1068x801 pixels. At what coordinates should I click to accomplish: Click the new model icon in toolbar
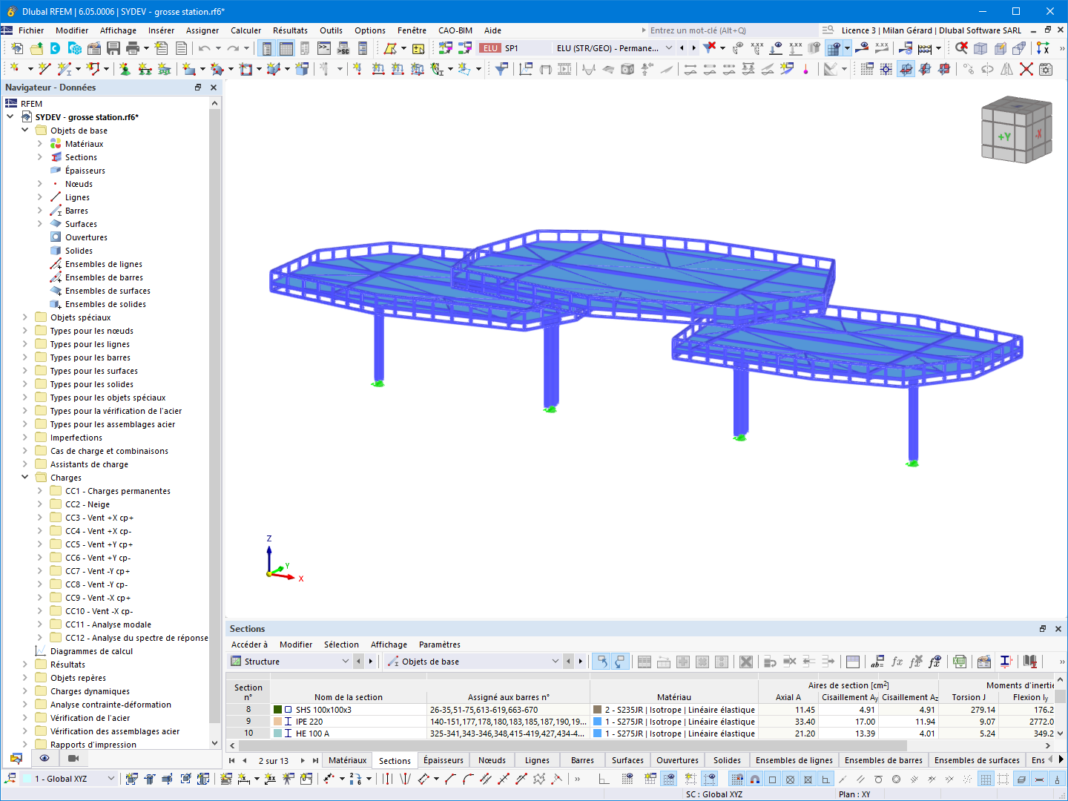tap(16, 48)
